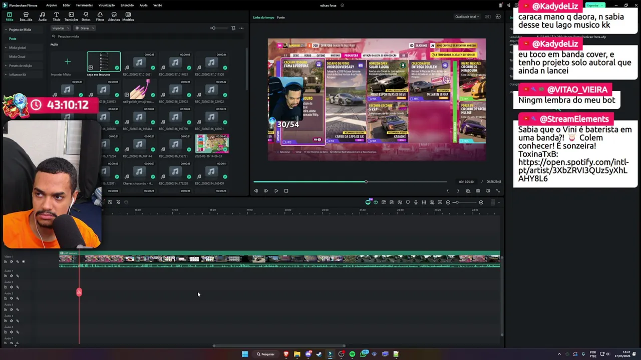The height and width of the screenshot is (360, 641).
Task: Take a preview snapshot with camera icon
Action: (x=478, y=190)
